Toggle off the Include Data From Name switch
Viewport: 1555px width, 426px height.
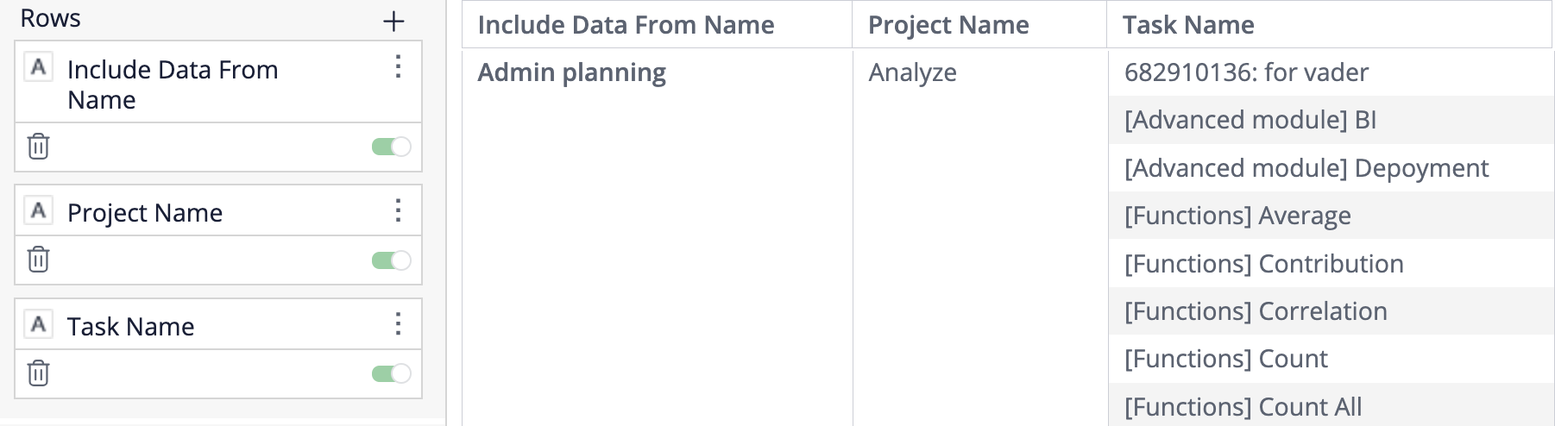coord(391,147)
